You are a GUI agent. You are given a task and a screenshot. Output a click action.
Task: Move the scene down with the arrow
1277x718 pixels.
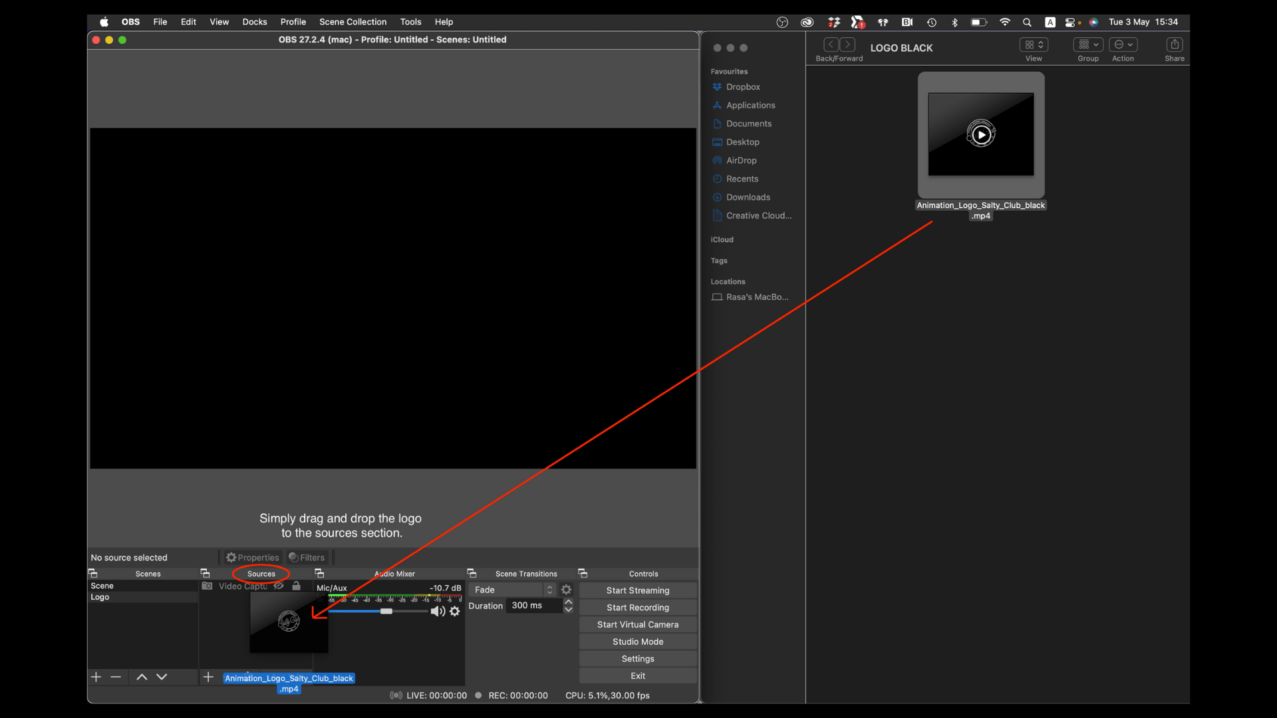pyautogui.click(x=162, y=677)
